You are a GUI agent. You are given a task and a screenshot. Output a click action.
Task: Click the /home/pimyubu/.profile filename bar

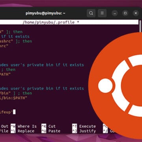69,22
